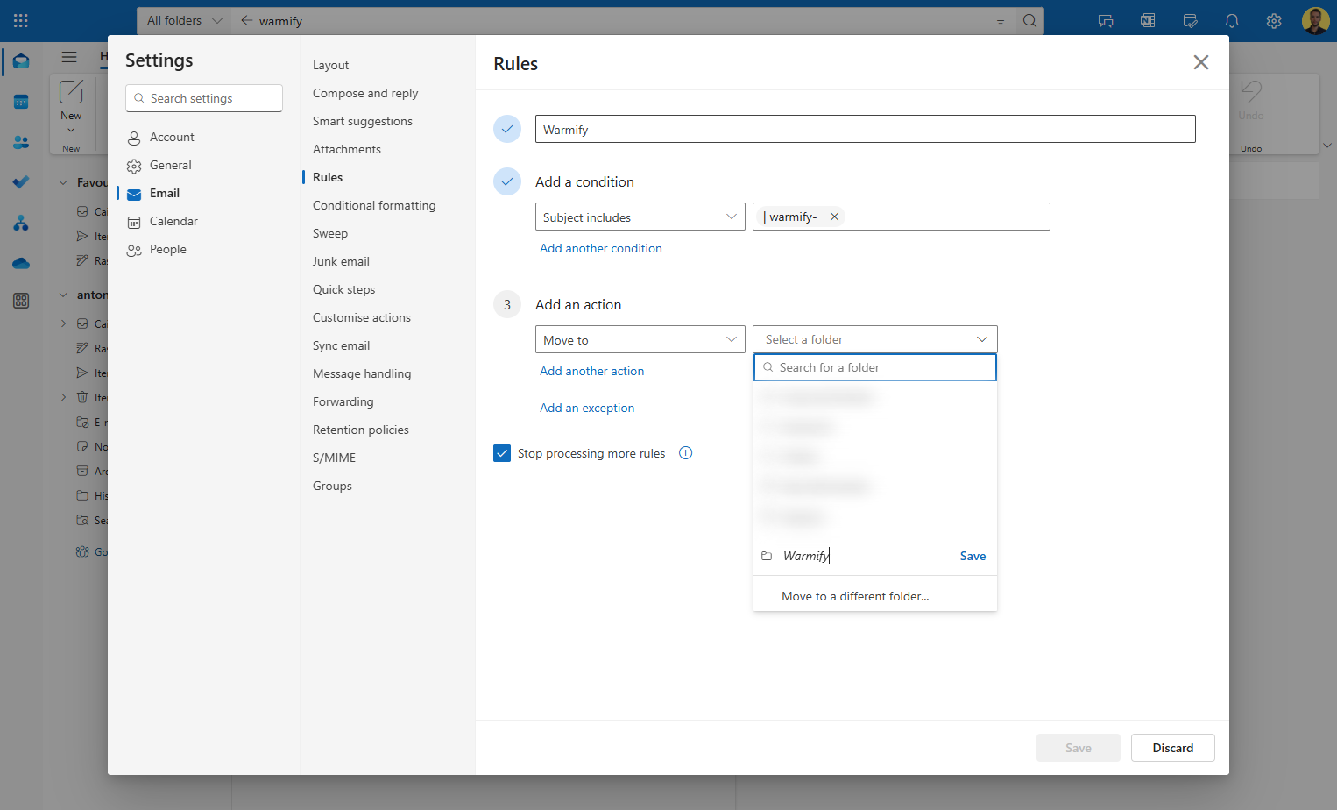This screenshot has width=1337, height=810.
Task: Click the search magnifier button
Action: pos(1029,21)
